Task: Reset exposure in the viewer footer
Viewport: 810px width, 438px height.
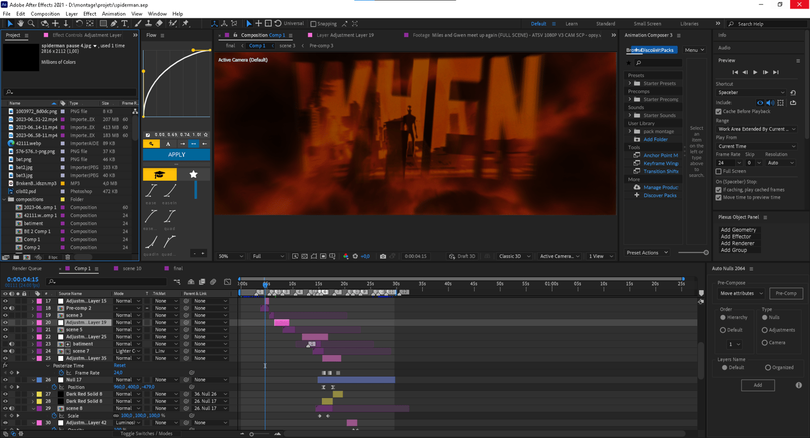Action: point(355,256)
